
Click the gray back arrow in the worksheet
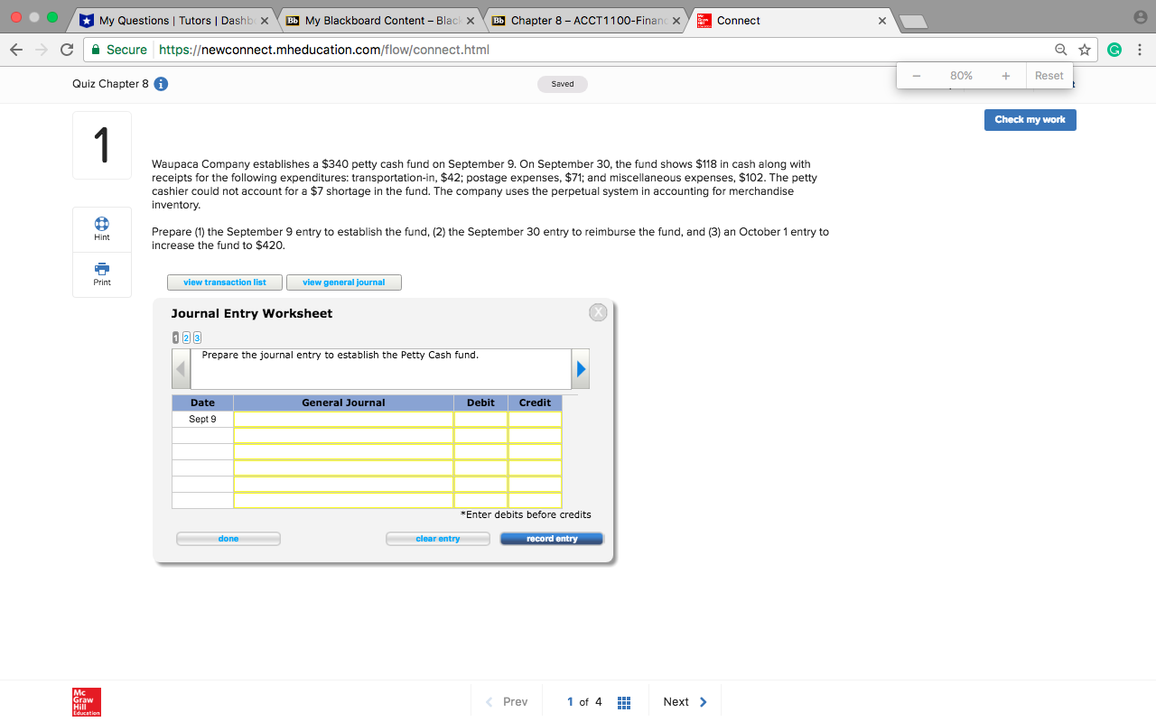click(180, 368)
